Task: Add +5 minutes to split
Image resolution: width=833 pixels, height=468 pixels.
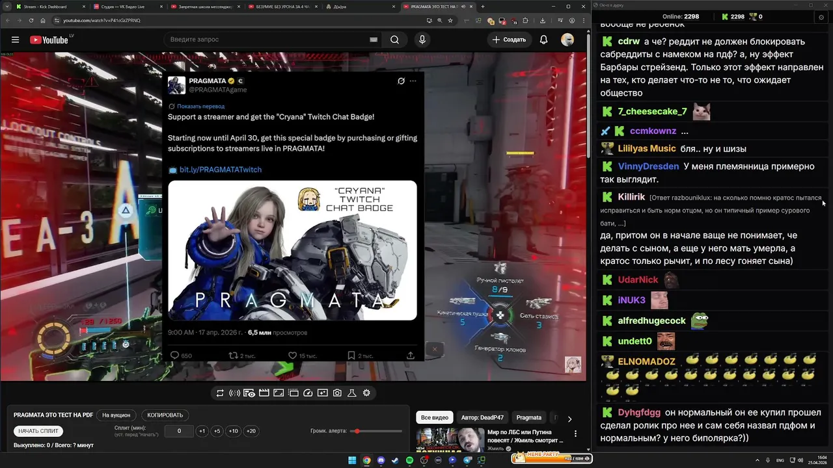Action: (217, 431)
